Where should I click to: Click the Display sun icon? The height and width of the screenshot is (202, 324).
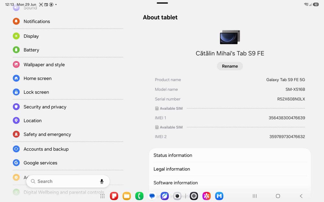(16, 36)
